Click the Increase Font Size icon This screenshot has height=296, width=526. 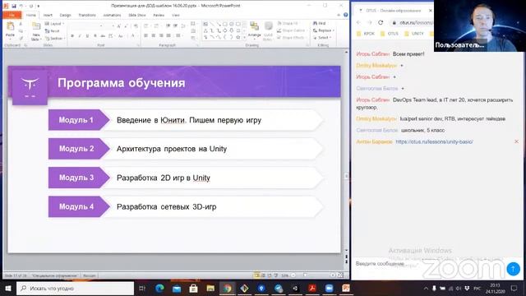coord(118,25)
